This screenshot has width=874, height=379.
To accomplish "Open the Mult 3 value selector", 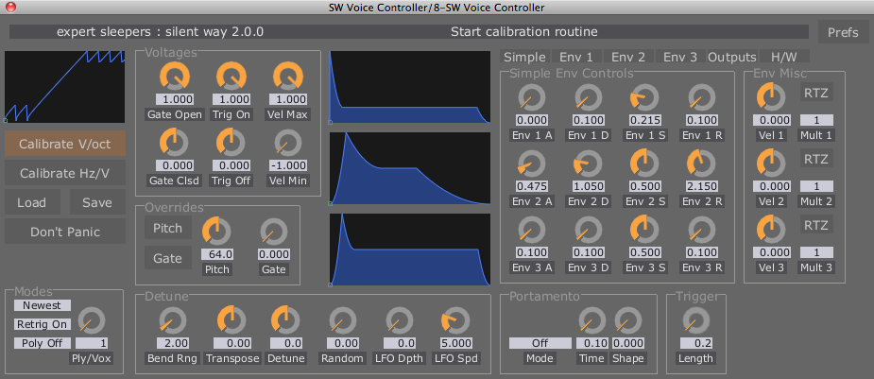I will tap(816, 252).
